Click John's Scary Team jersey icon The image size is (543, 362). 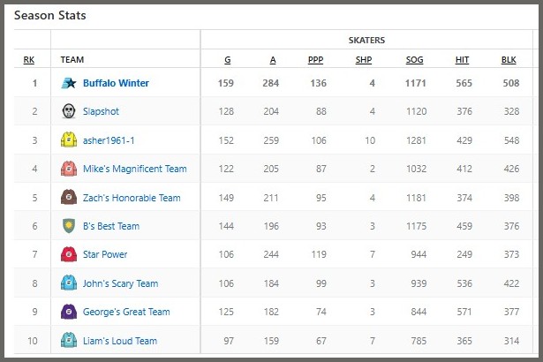(69, 283)
